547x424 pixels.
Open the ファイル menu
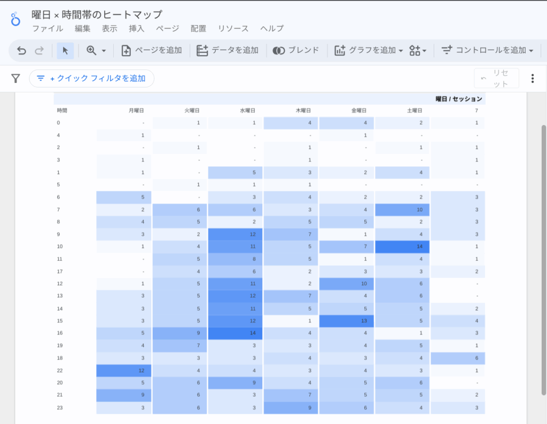48,29
